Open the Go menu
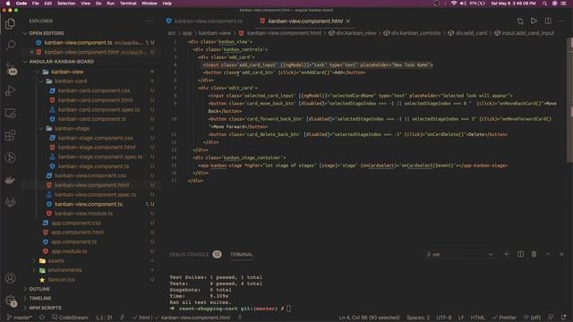573x322 pixels. pyautogui.click(x=98, y=4)
